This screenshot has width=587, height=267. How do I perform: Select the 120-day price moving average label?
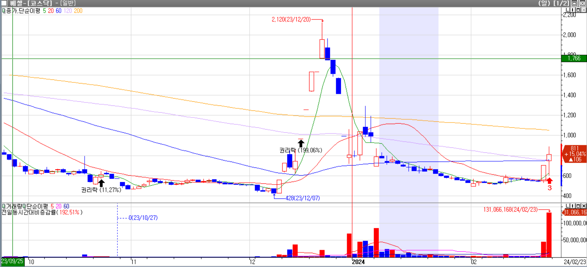click(x=68, y=11)
